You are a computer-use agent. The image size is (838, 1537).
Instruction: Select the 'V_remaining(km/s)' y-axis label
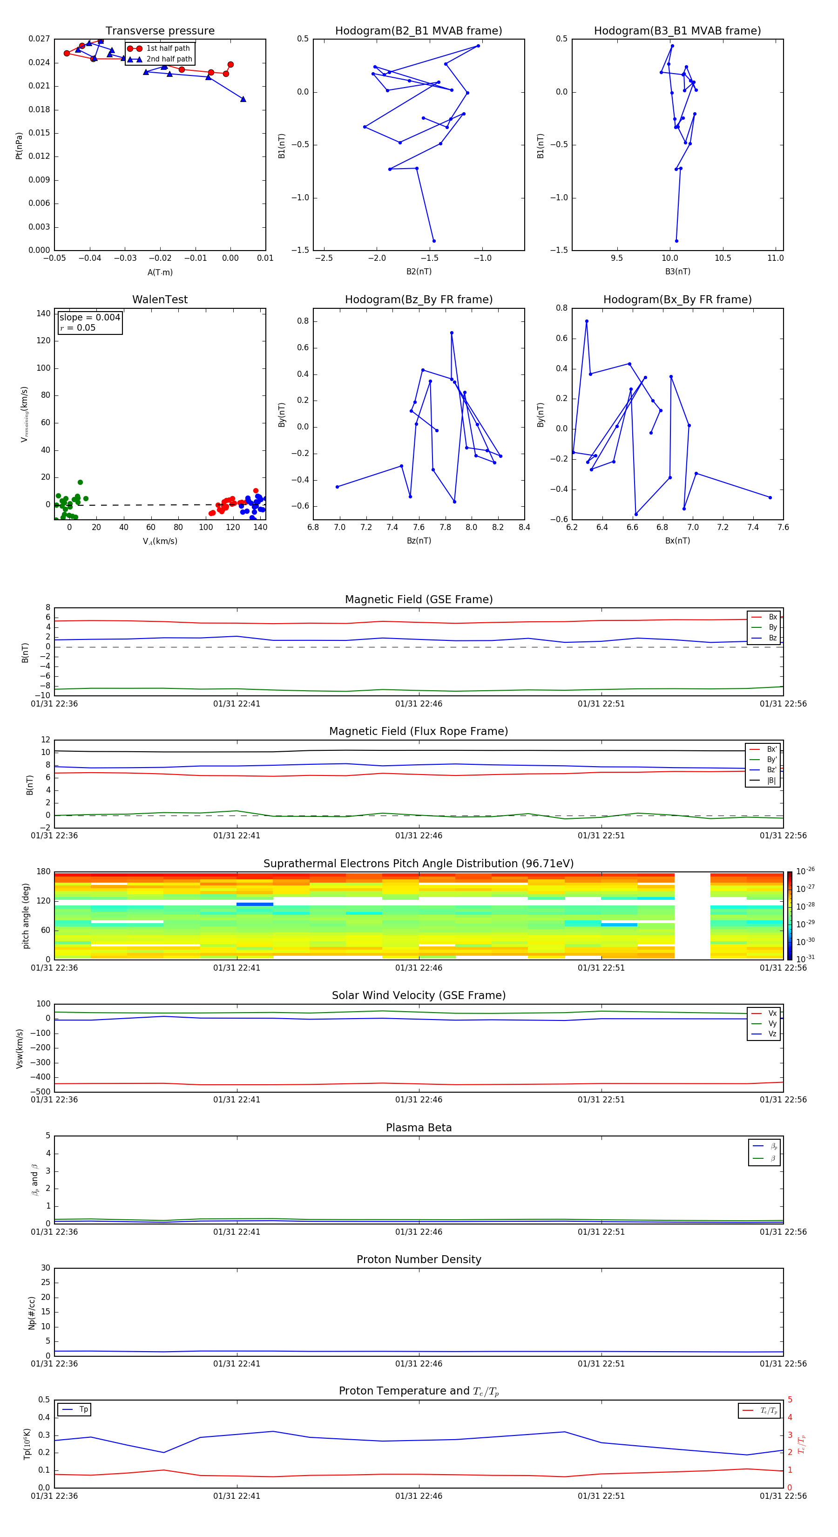pos(25,414)
